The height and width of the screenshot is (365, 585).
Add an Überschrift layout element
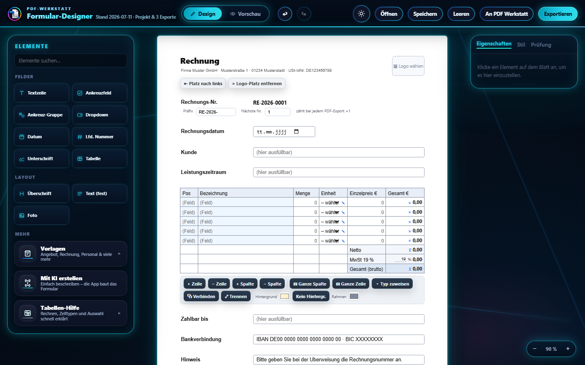click(41, 193)
